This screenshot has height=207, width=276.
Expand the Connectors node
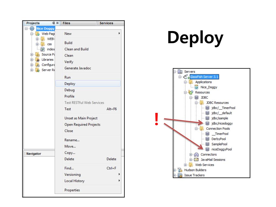(191, 154)
